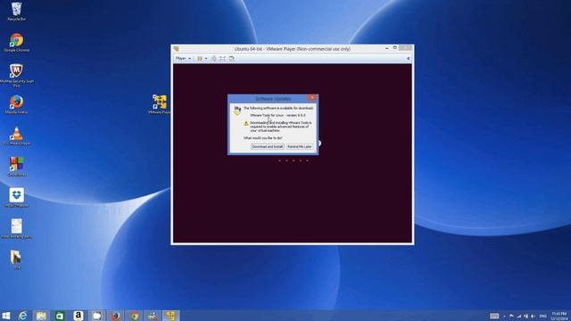Click Send Ctrl+Alt+Del toolbar icon
Image resolution: width=571 pixels, height=321 pixels.
214,59
